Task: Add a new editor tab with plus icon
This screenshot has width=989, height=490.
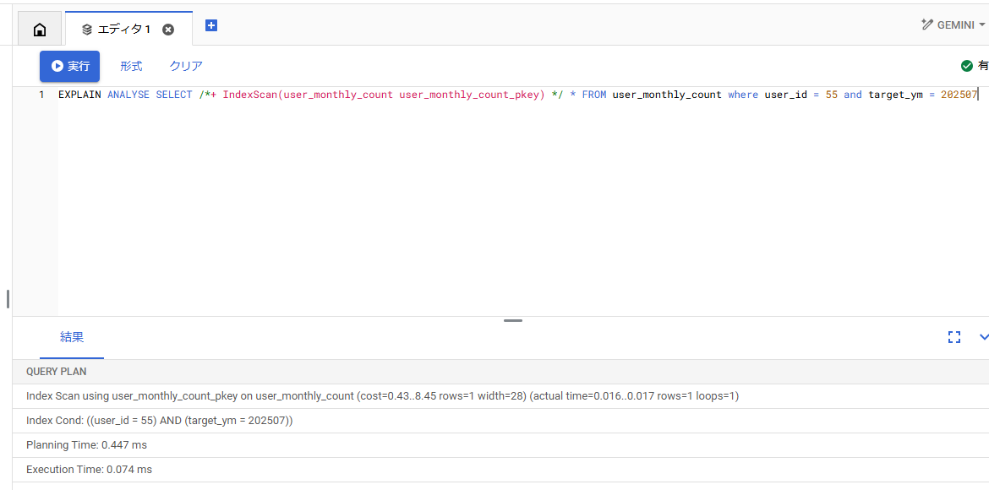Action: pos(211,25)
